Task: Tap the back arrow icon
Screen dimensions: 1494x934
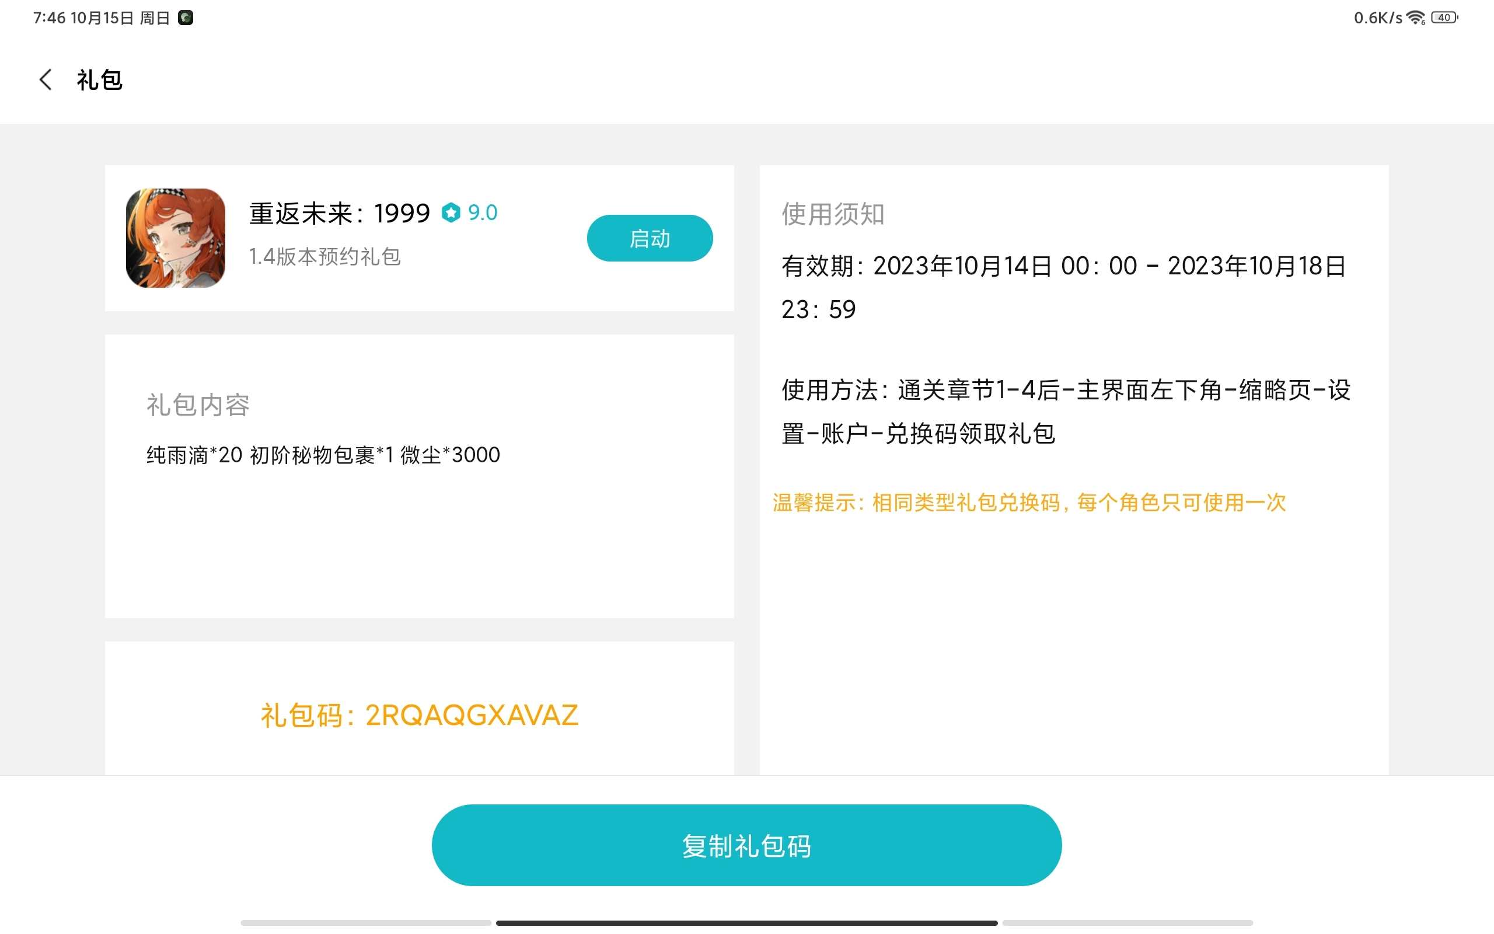Action: click(x=46, y=80)
